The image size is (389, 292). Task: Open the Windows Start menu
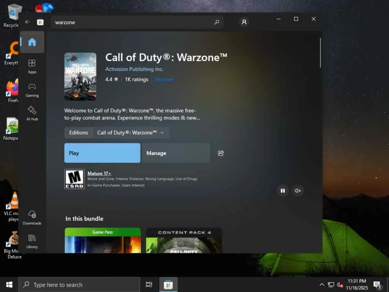[9, 284]
